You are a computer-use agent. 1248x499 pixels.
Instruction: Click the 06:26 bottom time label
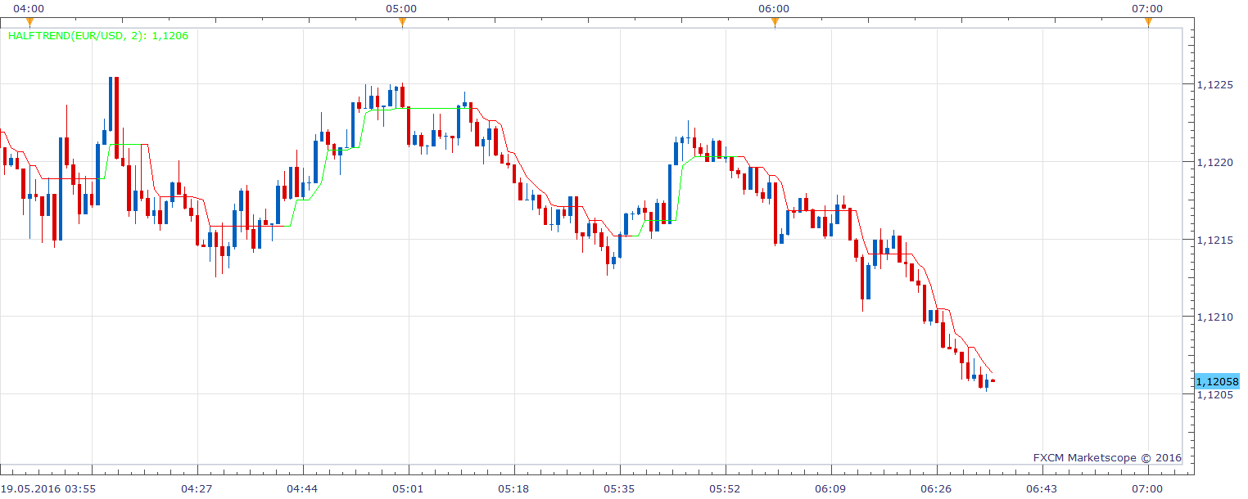(x=936, y=488)
